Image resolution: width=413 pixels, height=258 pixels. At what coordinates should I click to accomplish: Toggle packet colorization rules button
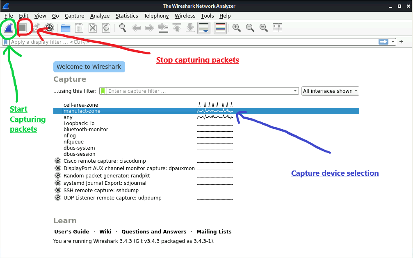point(220,28)
